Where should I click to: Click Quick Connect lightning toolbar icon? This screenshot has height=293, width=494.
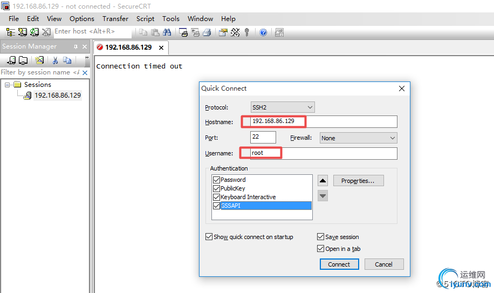click(22, 32)
